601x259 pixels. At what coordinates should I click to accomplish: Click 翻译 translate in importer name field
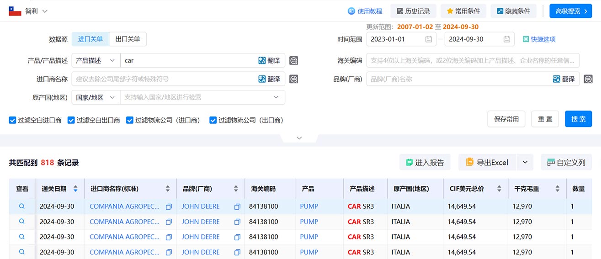click(269, 79)
